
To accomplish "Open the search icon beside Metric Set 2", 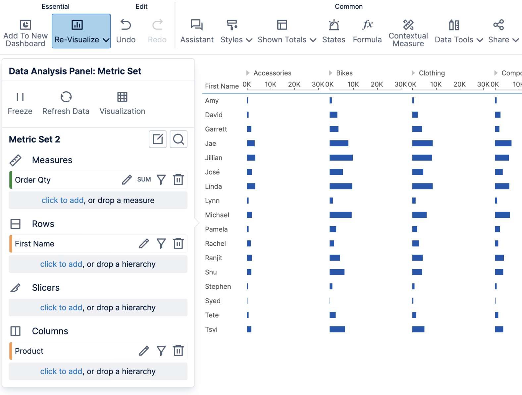I will (x=179, y=139).
